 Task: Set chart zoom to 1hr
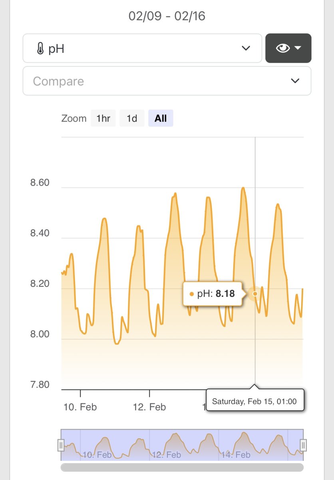pos(103,118)
